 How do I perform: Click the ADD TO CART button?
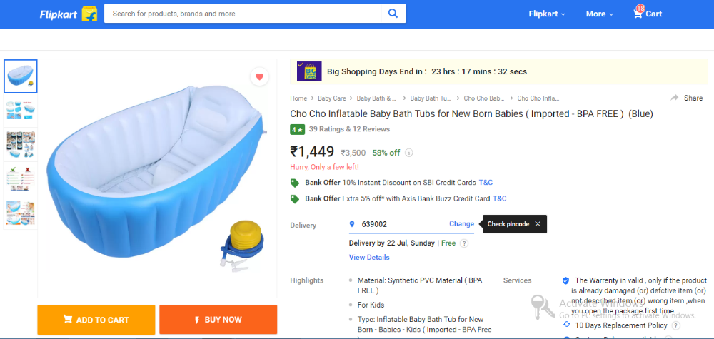(96, 320)
